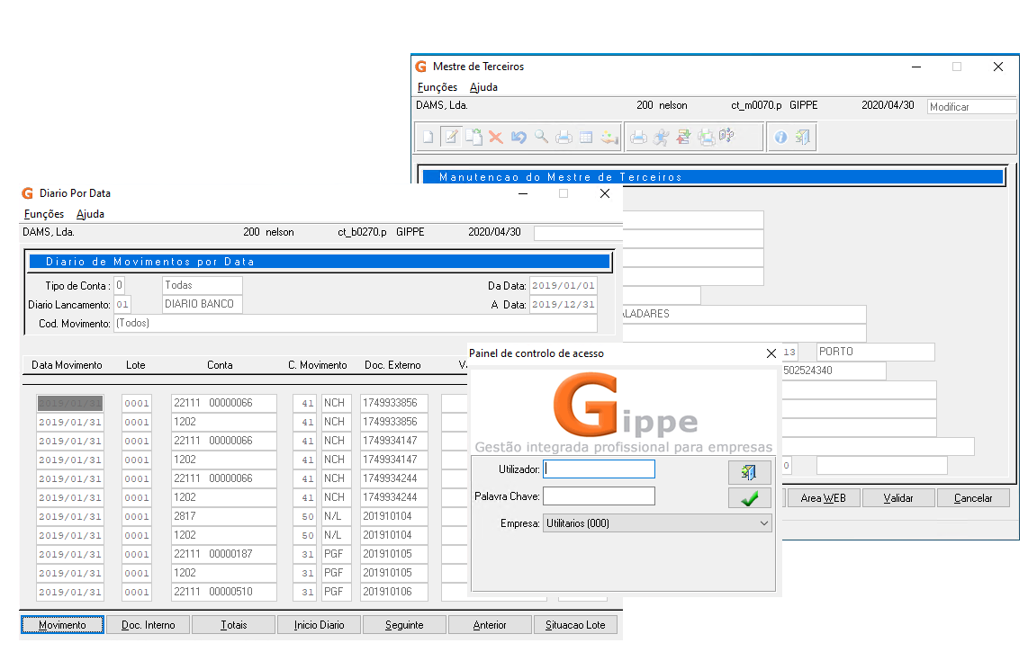
Task: Click account cell 22111 00000510
Action: click(223, 592)
